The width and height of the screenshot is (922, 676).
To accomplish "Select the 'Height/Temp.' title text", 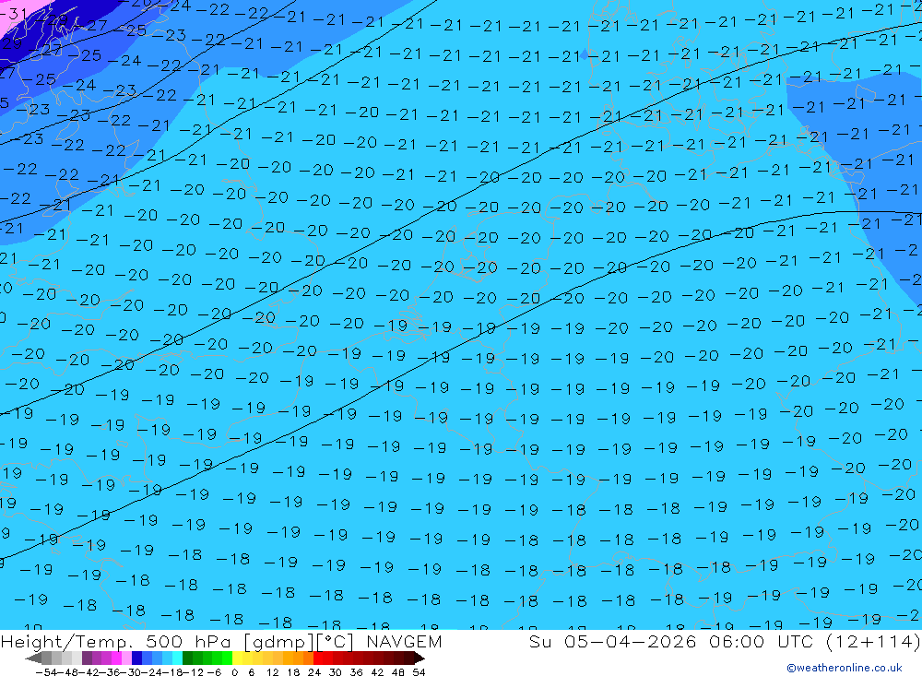I will (67, 643).
